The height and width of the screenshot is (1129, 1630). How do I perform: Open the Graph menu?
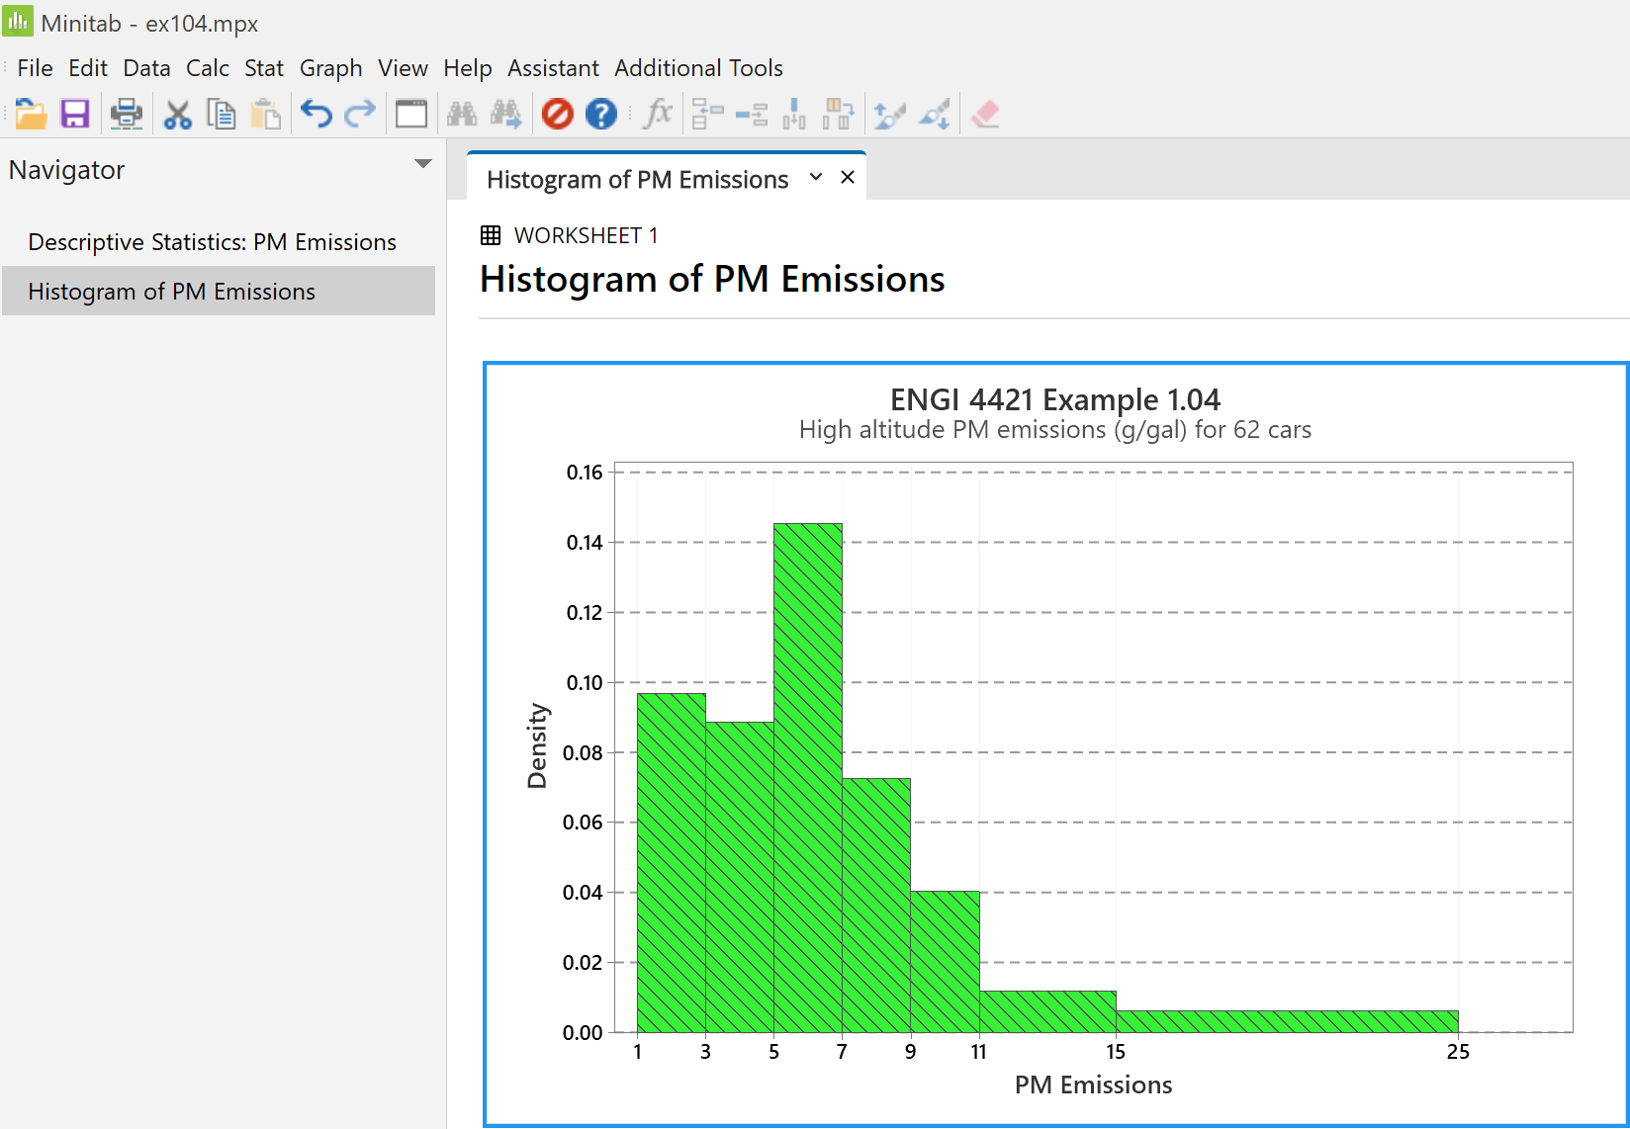point(331,68)
